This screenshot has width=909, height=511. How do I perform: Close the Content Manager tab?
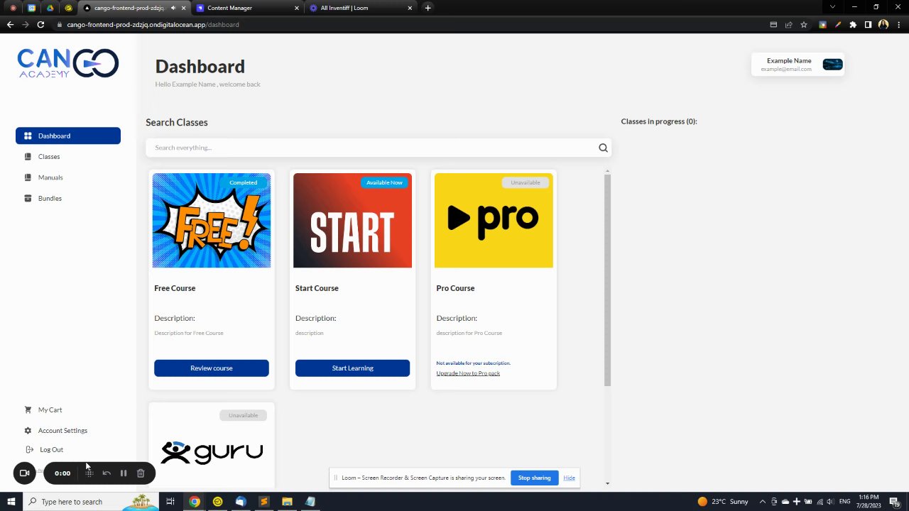[297, 8]
